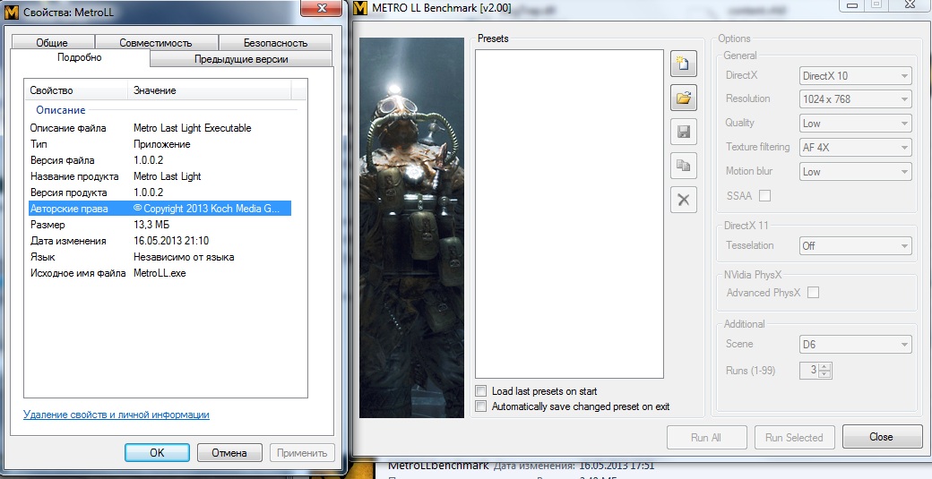The image size is (932, 479).
Task: Enable the Advanced PhysX checkbox
Action: click(813, 293)
